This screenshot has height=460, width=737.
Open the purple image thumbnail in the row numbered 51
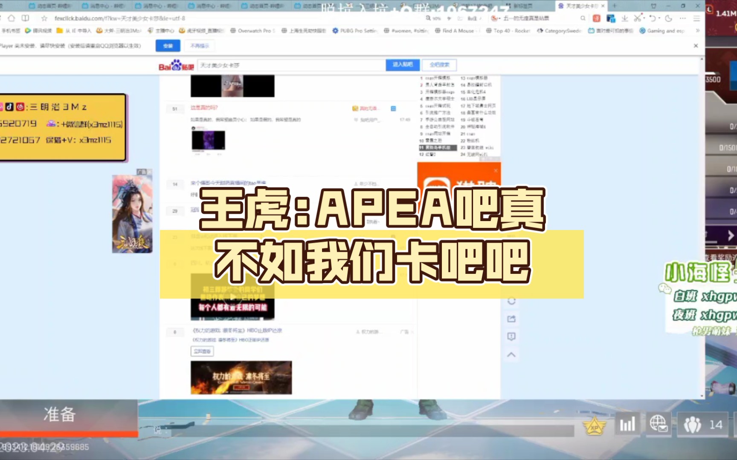pos(208,140)
